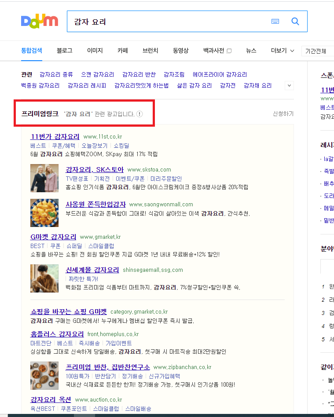Open the 홈플러스 감자요리 ad link
This screenshot has height=417, width=334.
tap(57, 334)
